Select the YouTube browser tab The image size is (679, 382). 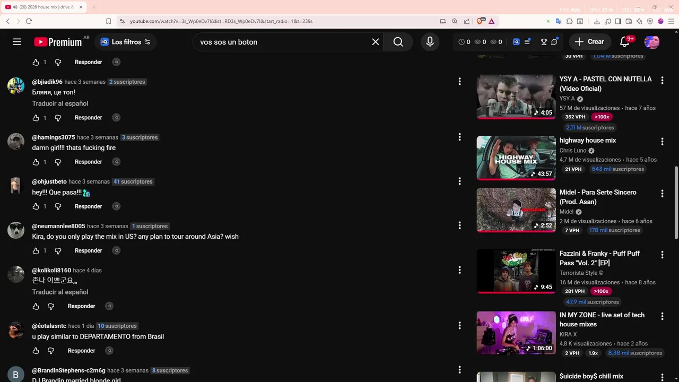pos(43,7)
